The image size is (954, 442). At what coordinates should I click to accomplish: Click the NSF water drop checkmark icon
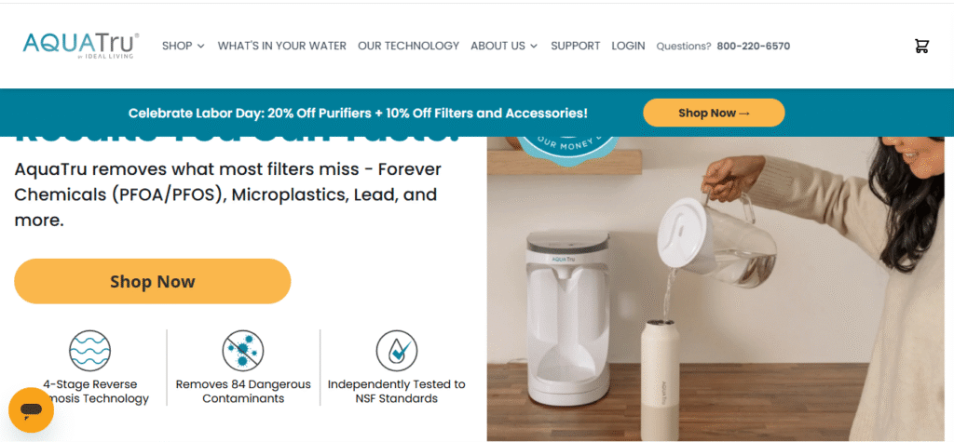[396, 351]
